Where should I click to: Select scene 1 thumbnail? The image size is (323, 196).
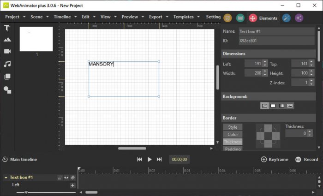point(36,39)
